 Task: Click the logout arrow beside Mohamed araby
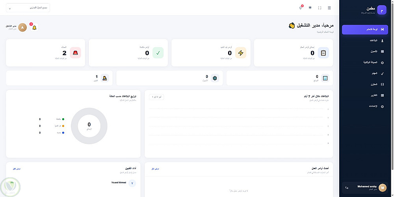(x=347, y=188)
